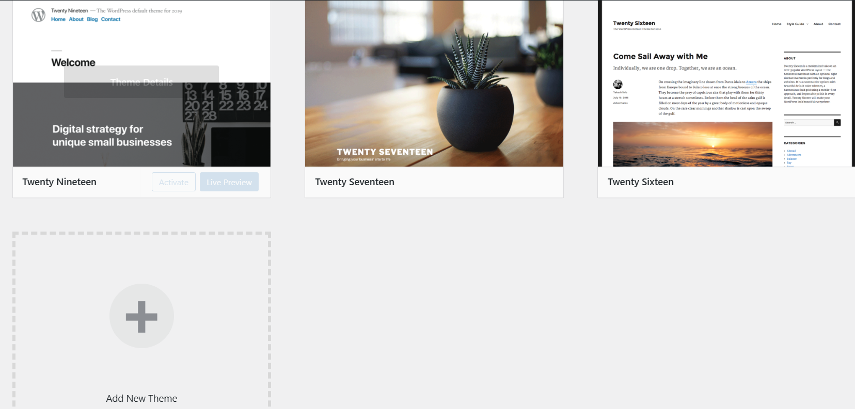Screen dimensions: 855x409
Task: Click the plus icon for adding a theme
Action: click(x=141, y=316)
